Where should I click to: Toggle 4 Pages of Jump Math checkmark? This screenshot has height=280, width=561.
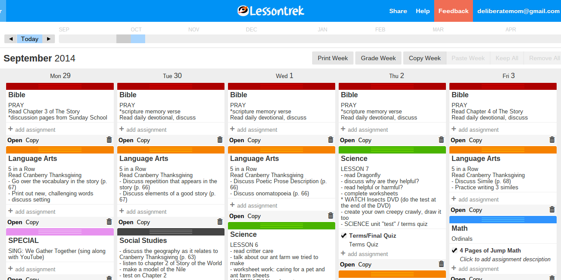(455, 250)
